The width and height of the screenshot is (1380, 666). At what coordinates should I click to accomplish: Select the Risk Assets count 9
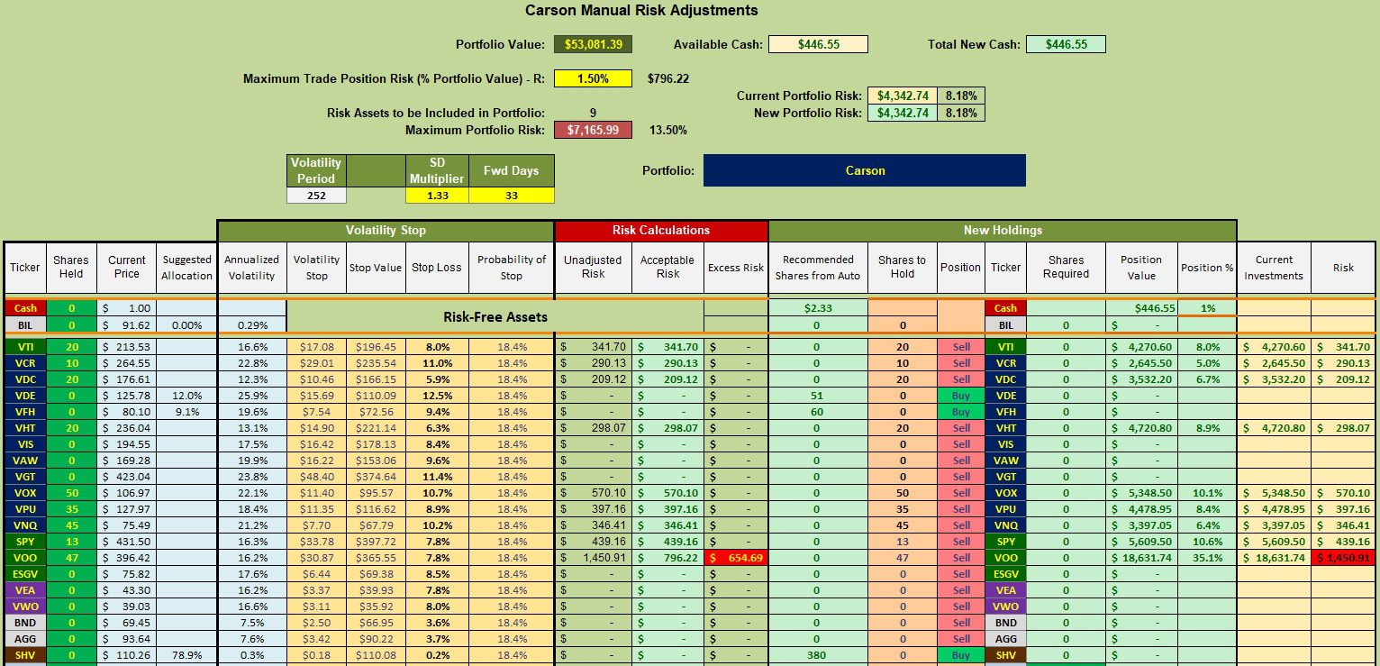click(x=593, y=113)
